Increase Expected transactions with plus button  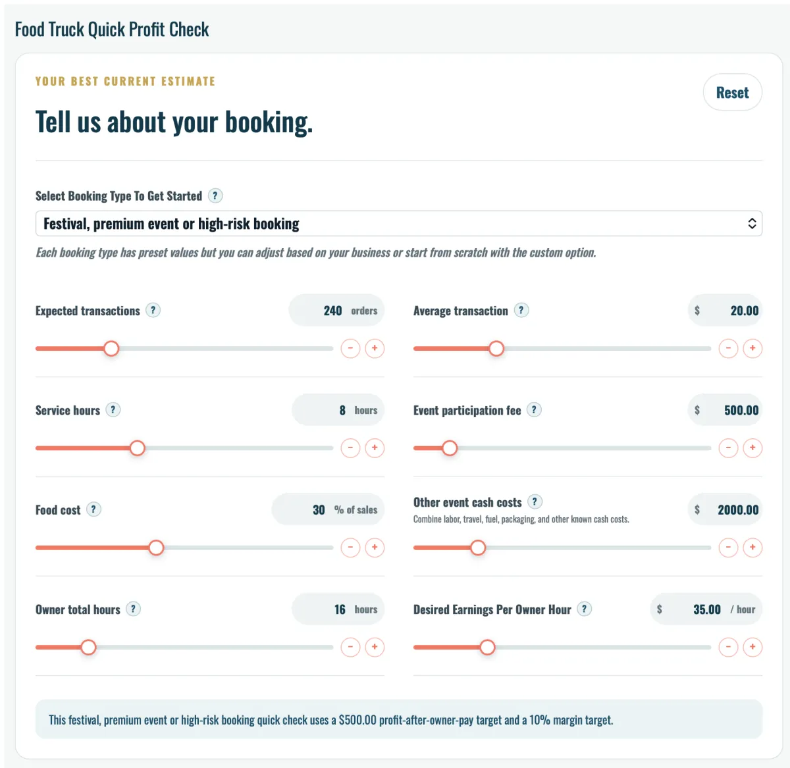(375, 348)
